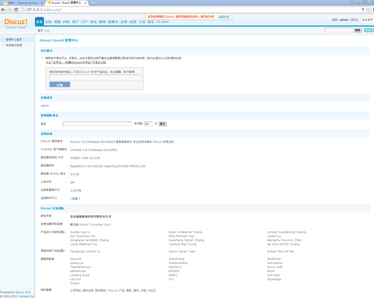Select 管理中心首页 in the left sidebar
The image size is (374, 298).
[14, 40]
